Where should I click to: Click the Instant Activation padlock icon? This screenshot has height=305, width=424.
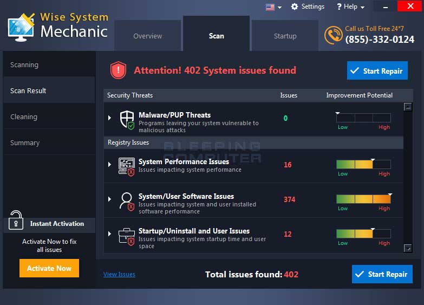pyautogui.click(x=16, y=220)
